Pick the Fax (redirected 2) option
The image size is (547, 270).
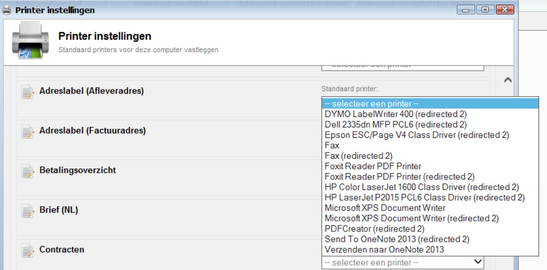[x=358, y=156]
